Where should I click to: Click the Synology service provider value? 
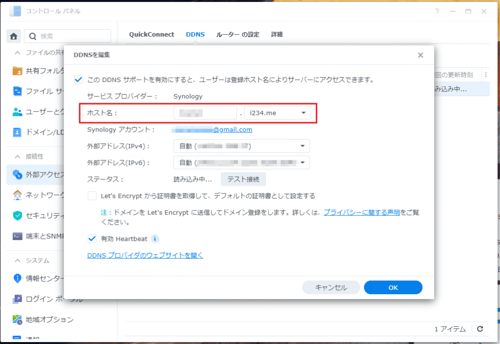pyautogui.click(x=188, y=96)
